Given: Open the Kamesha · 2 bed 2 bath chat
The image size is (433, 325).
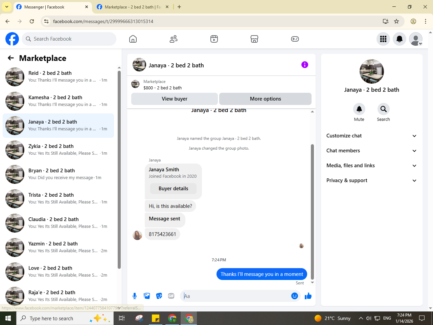Looking at the screenshot, I should point(58,101).
